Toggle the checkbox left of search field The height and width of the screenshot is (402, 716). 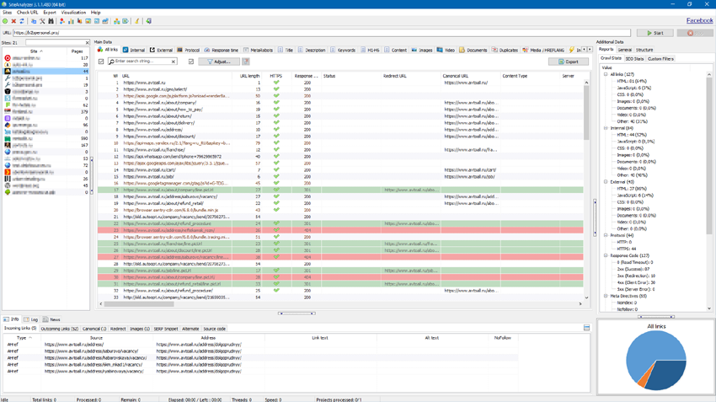click(x=101, y=62)
